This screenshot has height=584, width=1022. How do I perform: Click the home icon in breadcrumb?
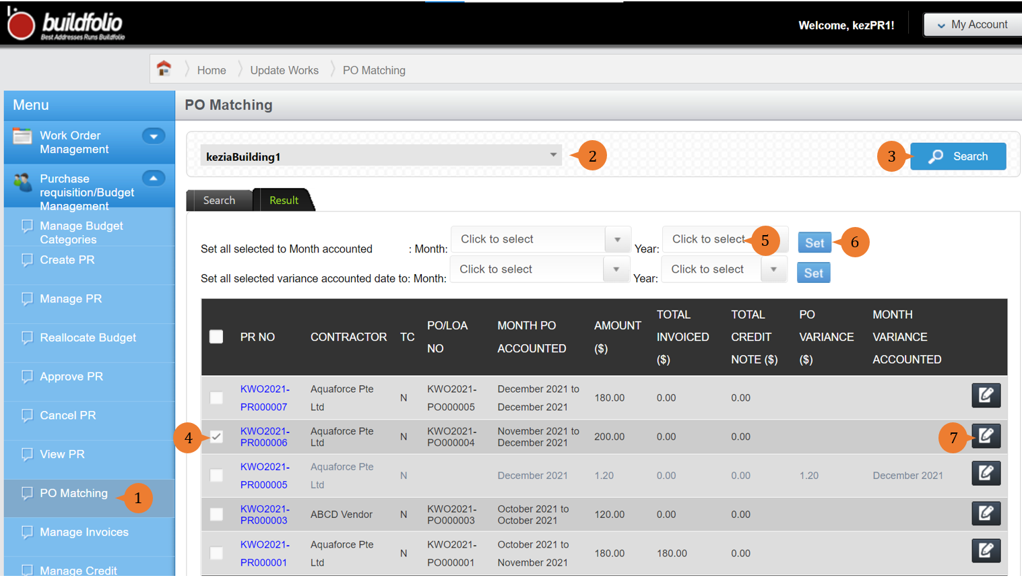pyautogui.click(x=164, y=69)
